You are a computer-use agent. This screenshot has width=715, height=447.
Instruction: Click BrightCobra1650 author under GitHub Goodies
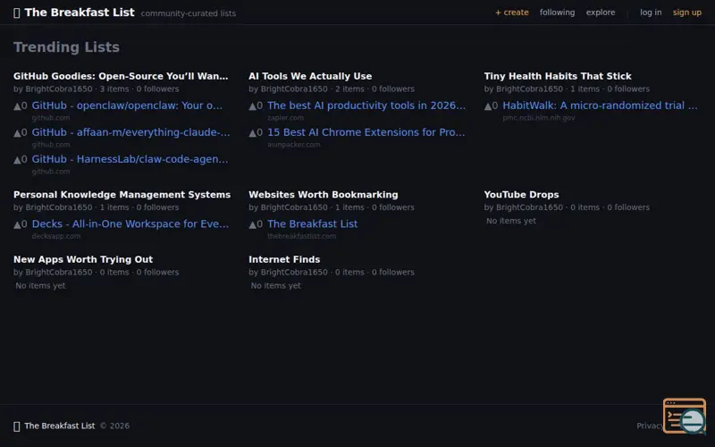click(59, 89)
